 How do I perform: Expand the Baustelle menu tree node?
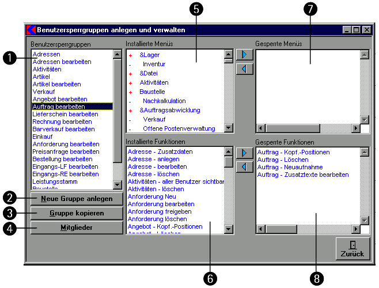click(x=130, y=92)
